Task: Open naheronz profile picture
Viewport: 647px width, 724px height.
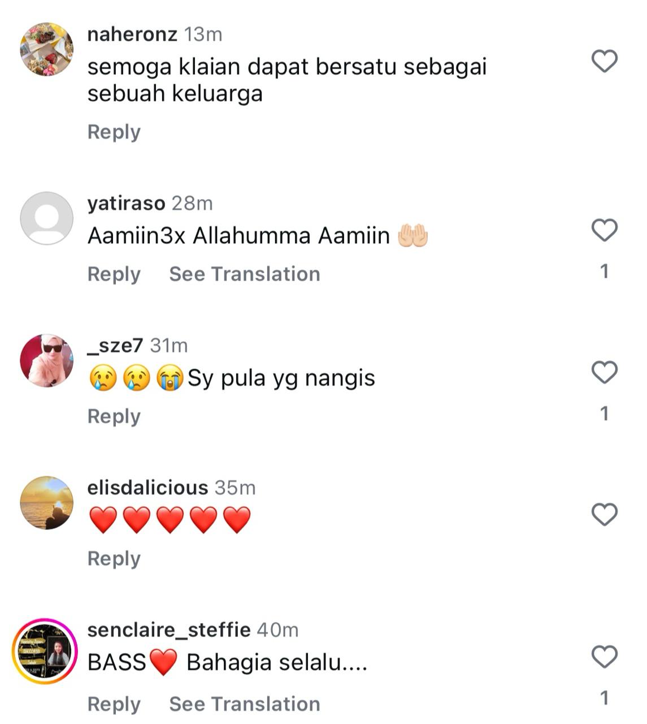Action: pyautogui.click(x=46, y=49)
